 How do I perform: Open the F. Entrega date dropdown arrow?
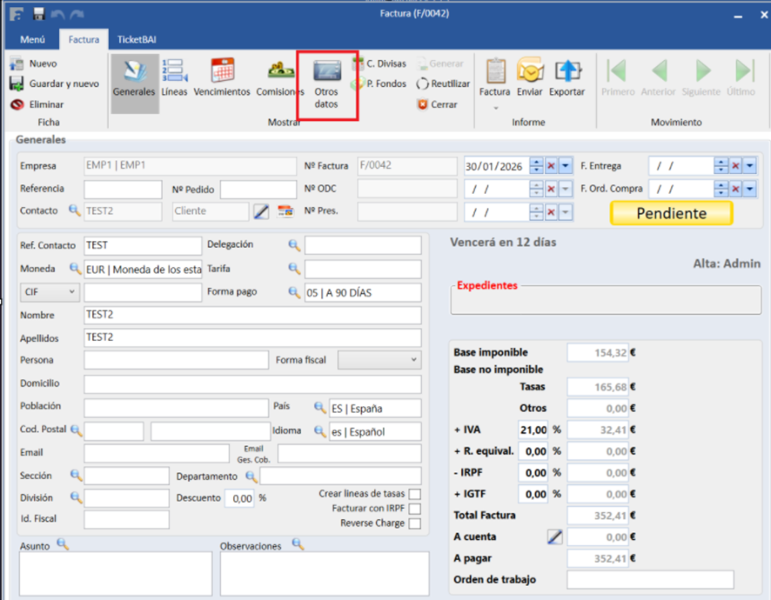pyautogui.click(x=751, y=166)
